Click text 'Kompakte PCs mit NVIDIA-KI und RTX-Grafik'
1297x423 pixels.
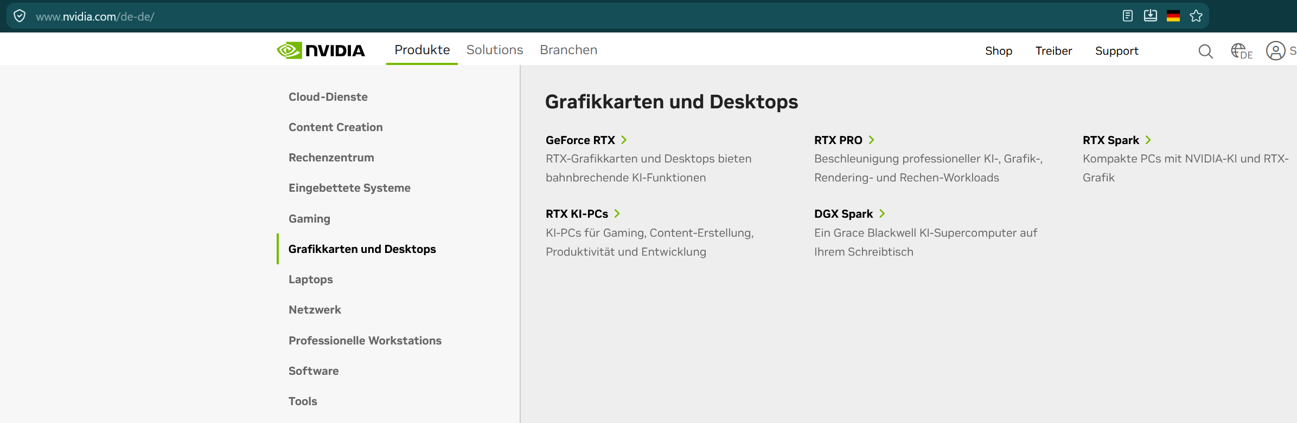click(x=1186, y=168)
